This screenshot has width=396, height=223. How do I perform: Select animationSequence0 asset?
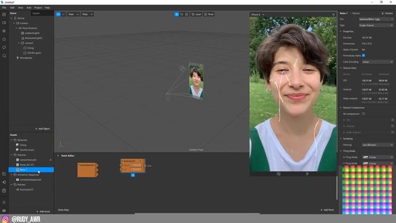[x=30, y=180]
